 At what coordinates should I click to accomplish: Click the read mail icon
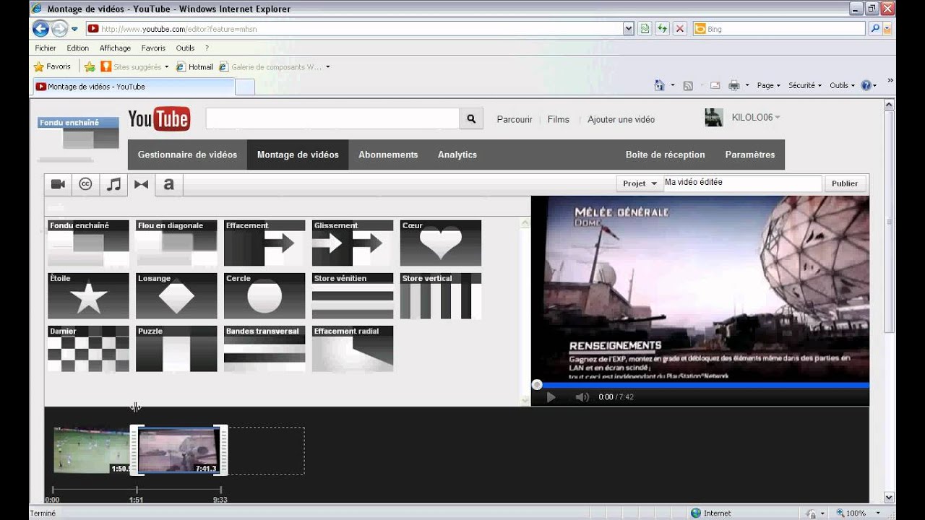click(x=715, y=85)
